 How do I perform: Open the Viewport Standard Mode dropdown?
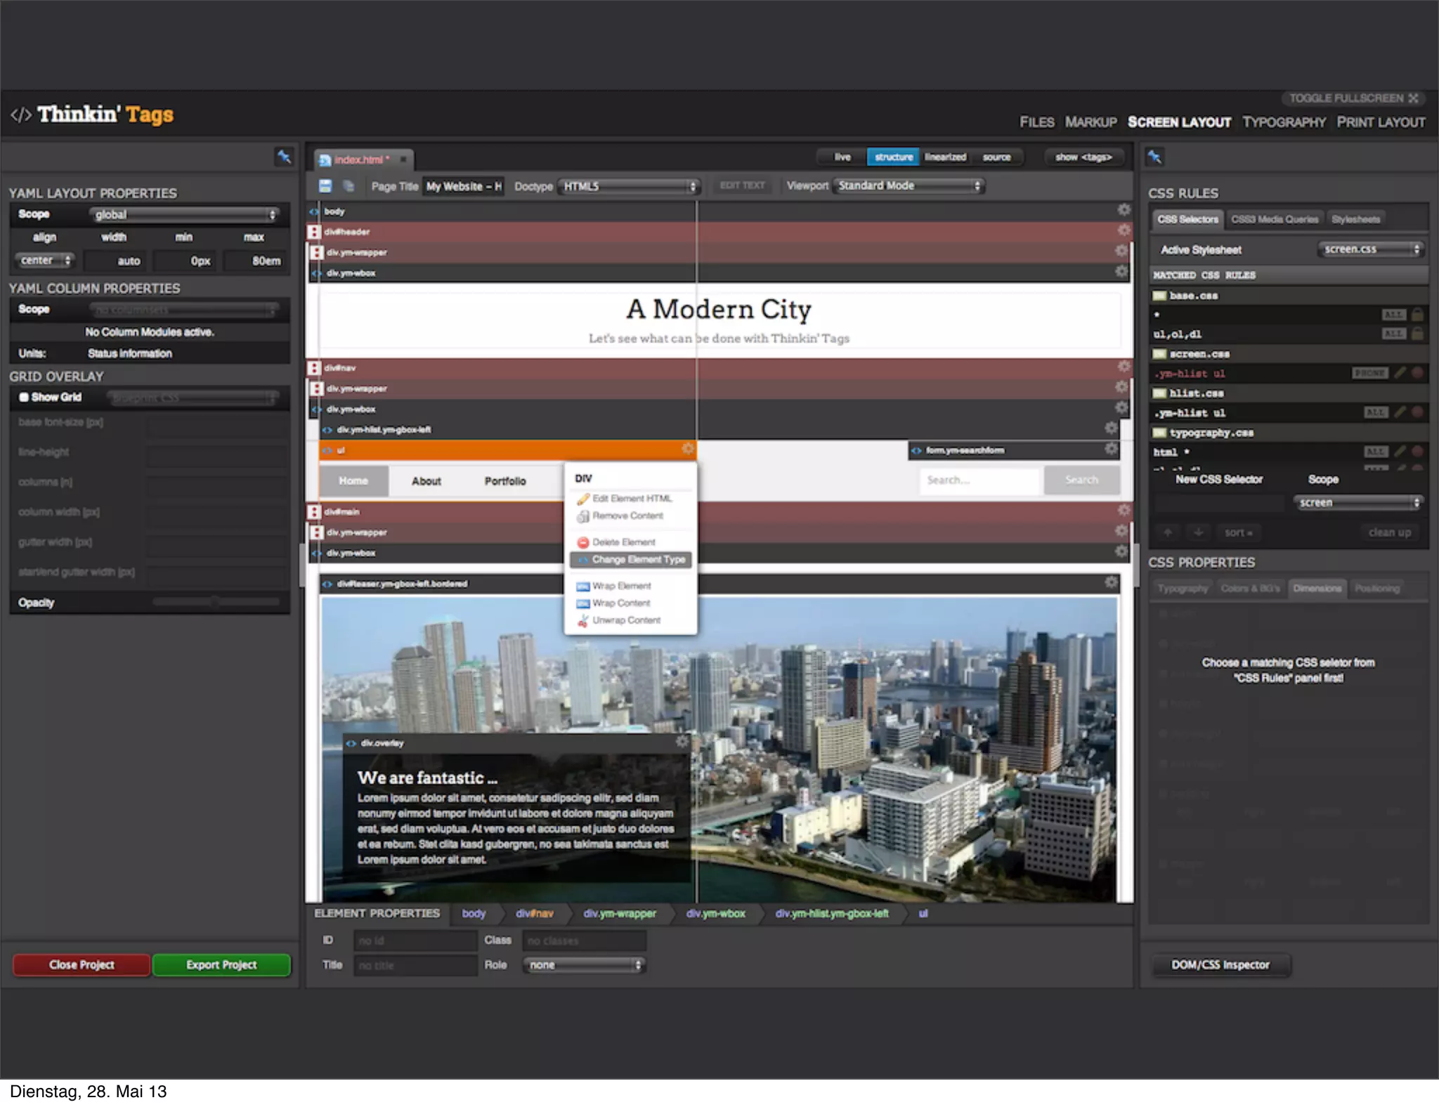(909, 185)
